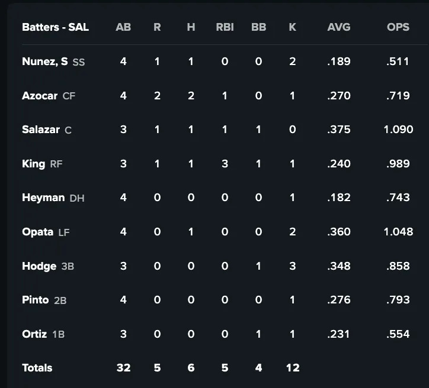
Task: Open Salazar's player profile link
Action: click(41, 130)
